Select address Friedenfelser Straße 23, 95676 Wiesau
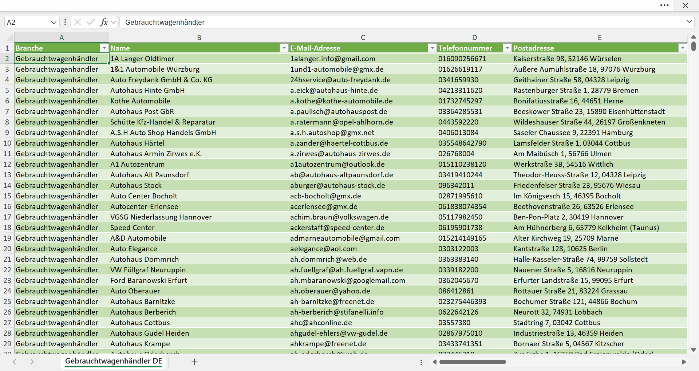699x371 pixels. pyautogui.click(x=600, y=185)
